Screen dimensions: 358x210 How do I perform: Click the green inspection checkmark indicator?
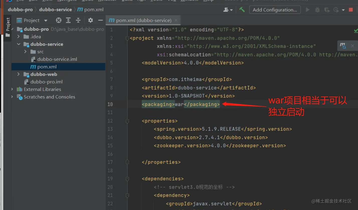pos(356,31)
